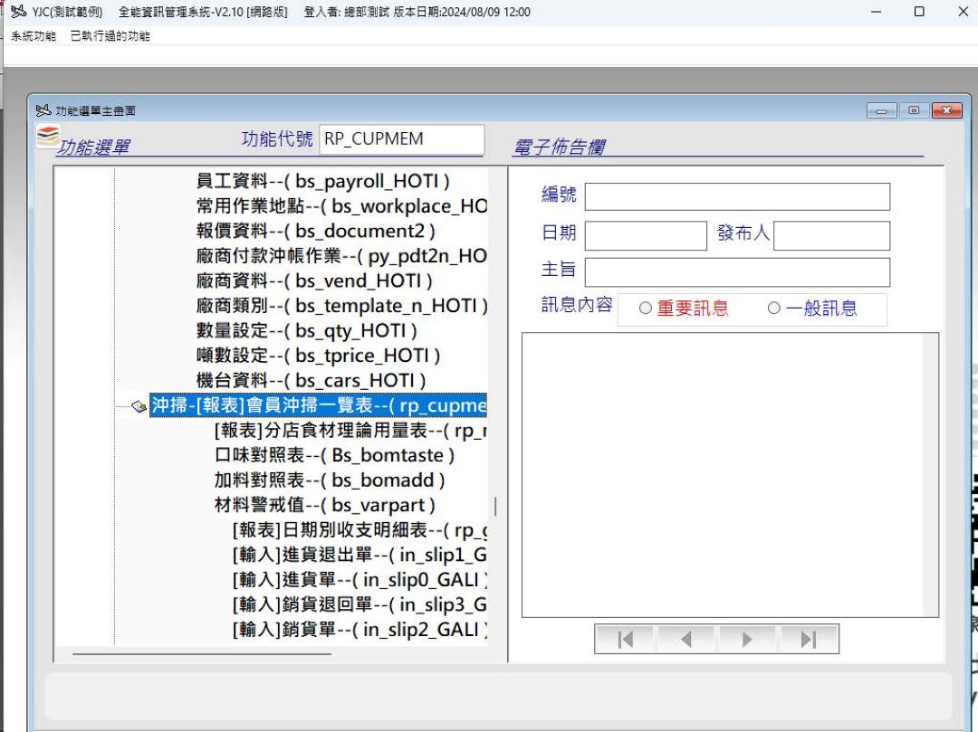The image size is (978, 732).
Task: Go to first bulletin record
Action: [625, 639]
